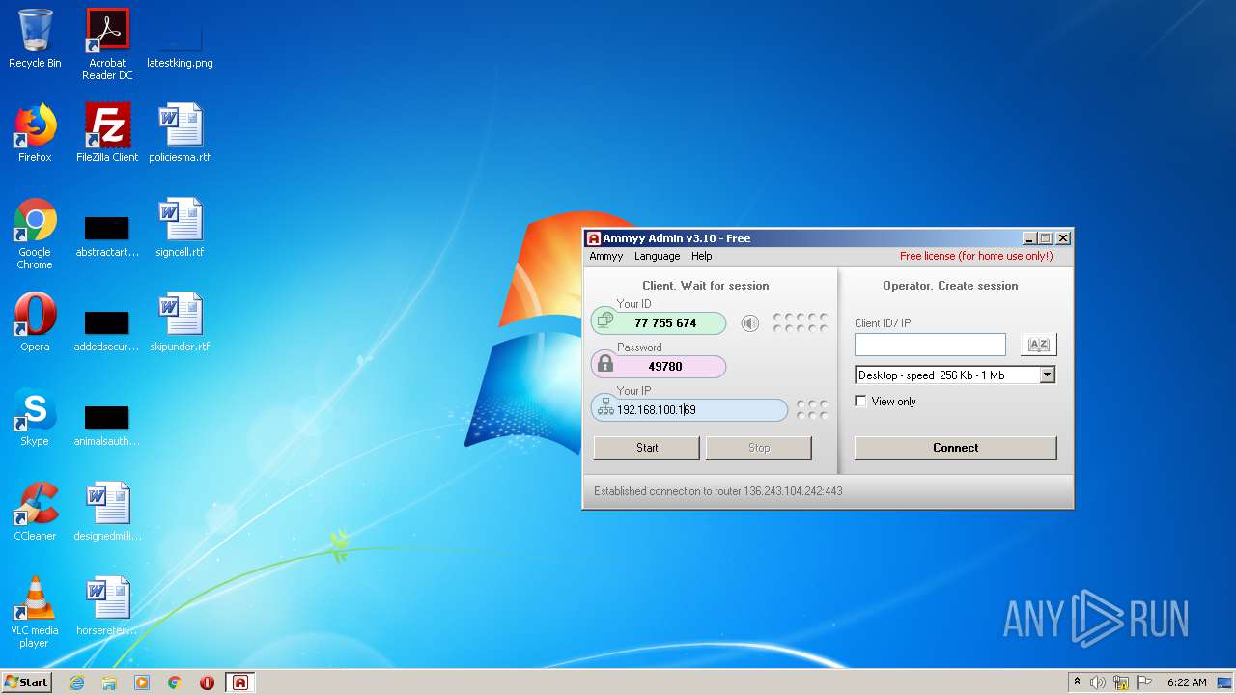Click the speaker icon in Ammyy Admin

click(x=749, y=323)
